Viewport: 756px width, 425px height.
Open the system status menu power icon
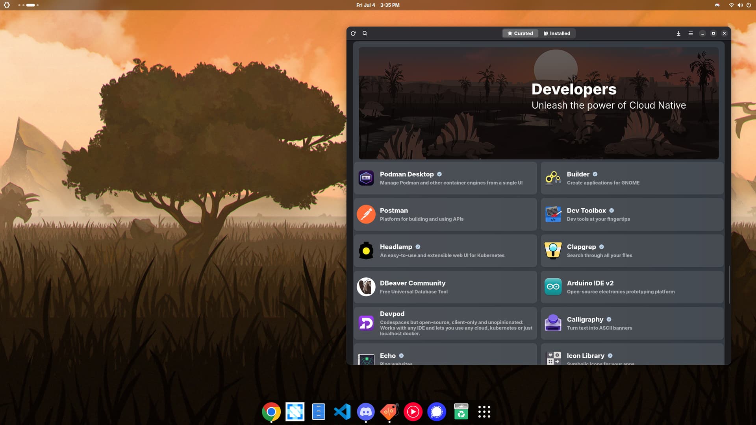[749, 5]
